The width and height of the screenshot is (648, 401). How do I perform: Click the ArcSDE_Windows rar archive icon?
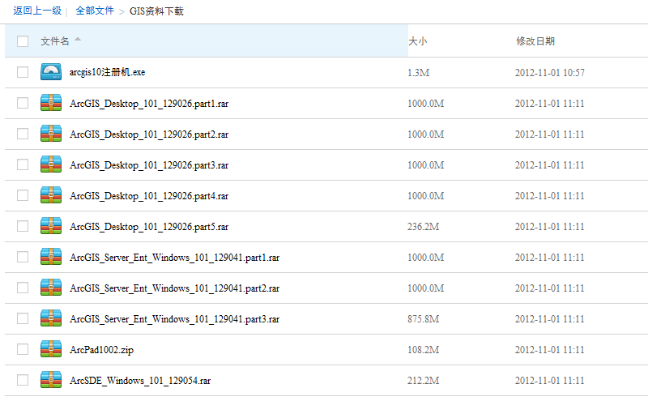(x=51, y=380)
